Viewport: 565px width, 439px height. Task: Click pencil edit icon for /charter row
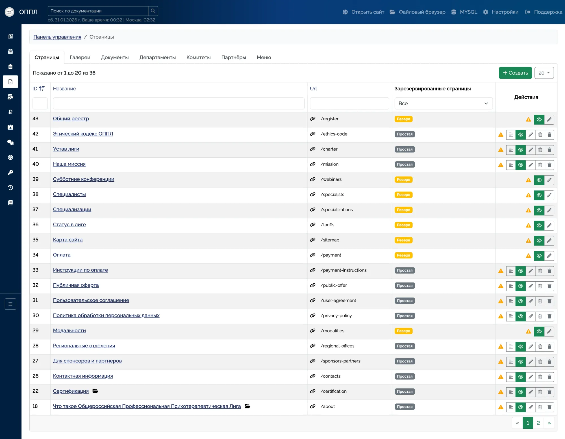coord(531,150)
